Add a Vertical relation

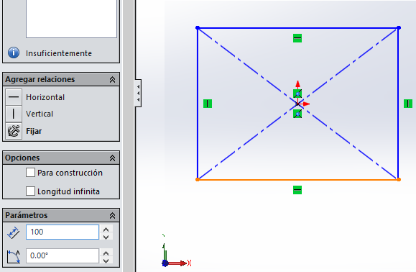(40, 114)
